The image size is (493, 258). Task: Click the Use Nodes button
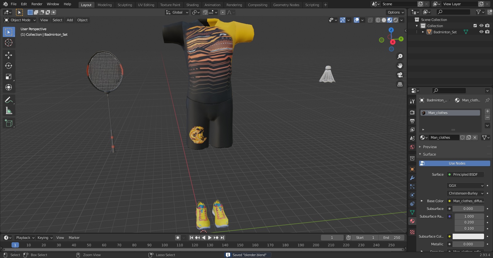point(454,163)
